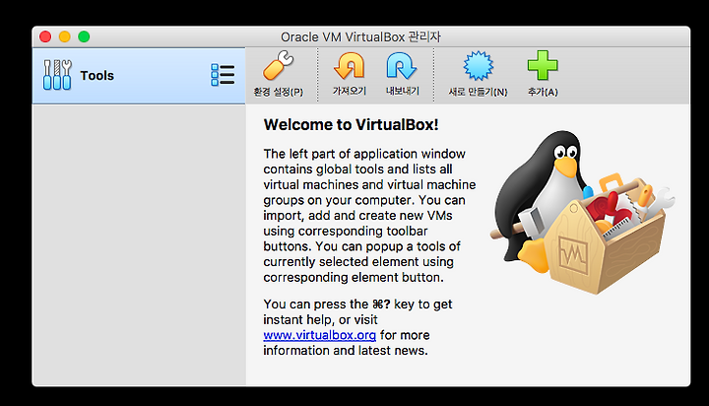Create a new VM with the blue starburst icon
Screen dimensions: 709x406
coord(478,66)
